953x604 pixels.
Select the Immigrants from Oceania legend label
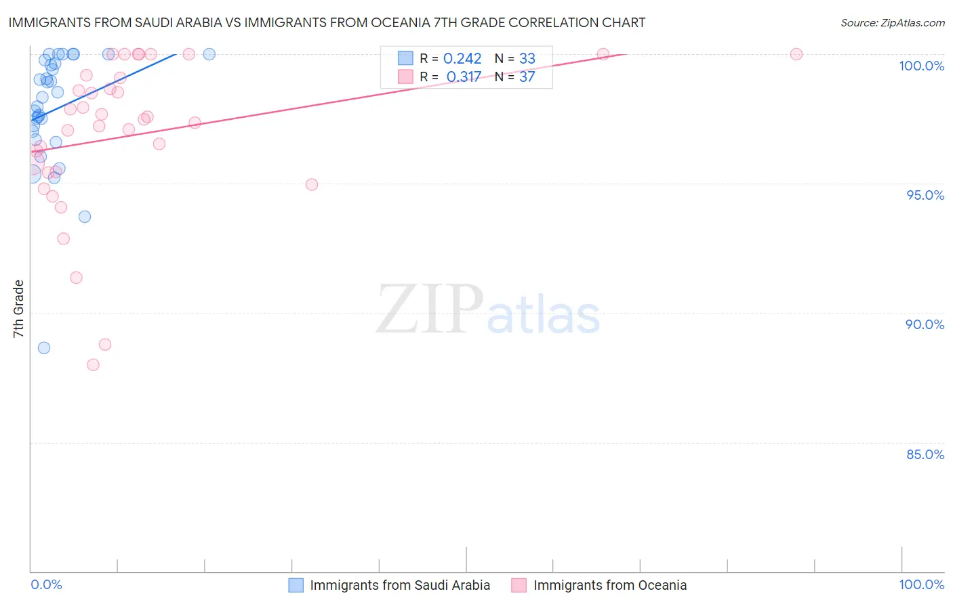pyautogui.click(x=610, y=585)
